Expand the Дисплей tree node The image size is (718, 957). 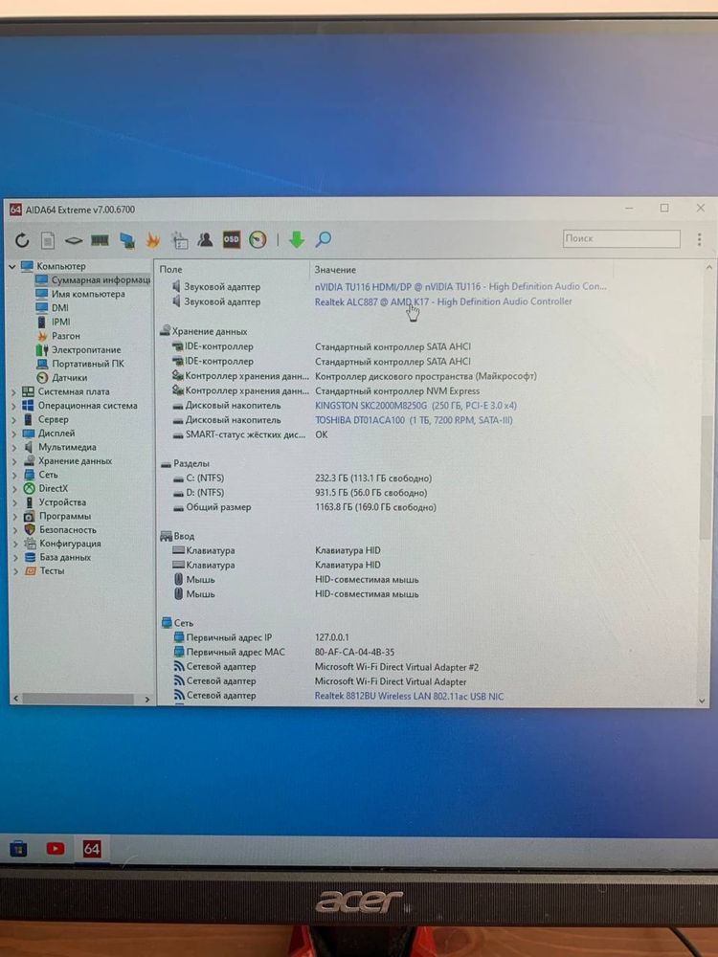(x=14, y=434)
